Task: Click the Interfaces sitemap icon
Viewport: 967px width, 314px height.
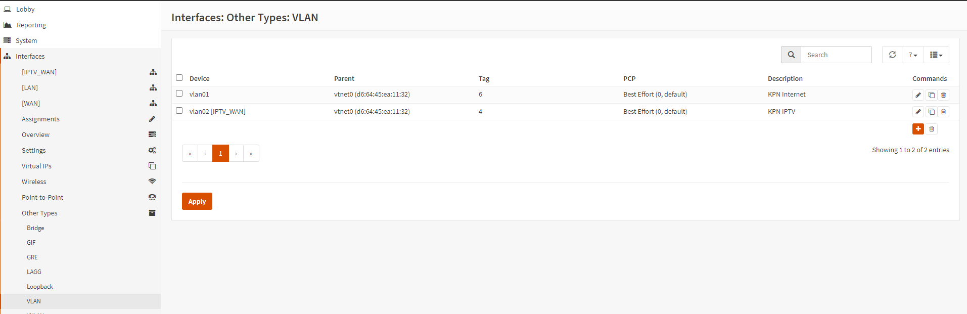Action: (7, 56)
